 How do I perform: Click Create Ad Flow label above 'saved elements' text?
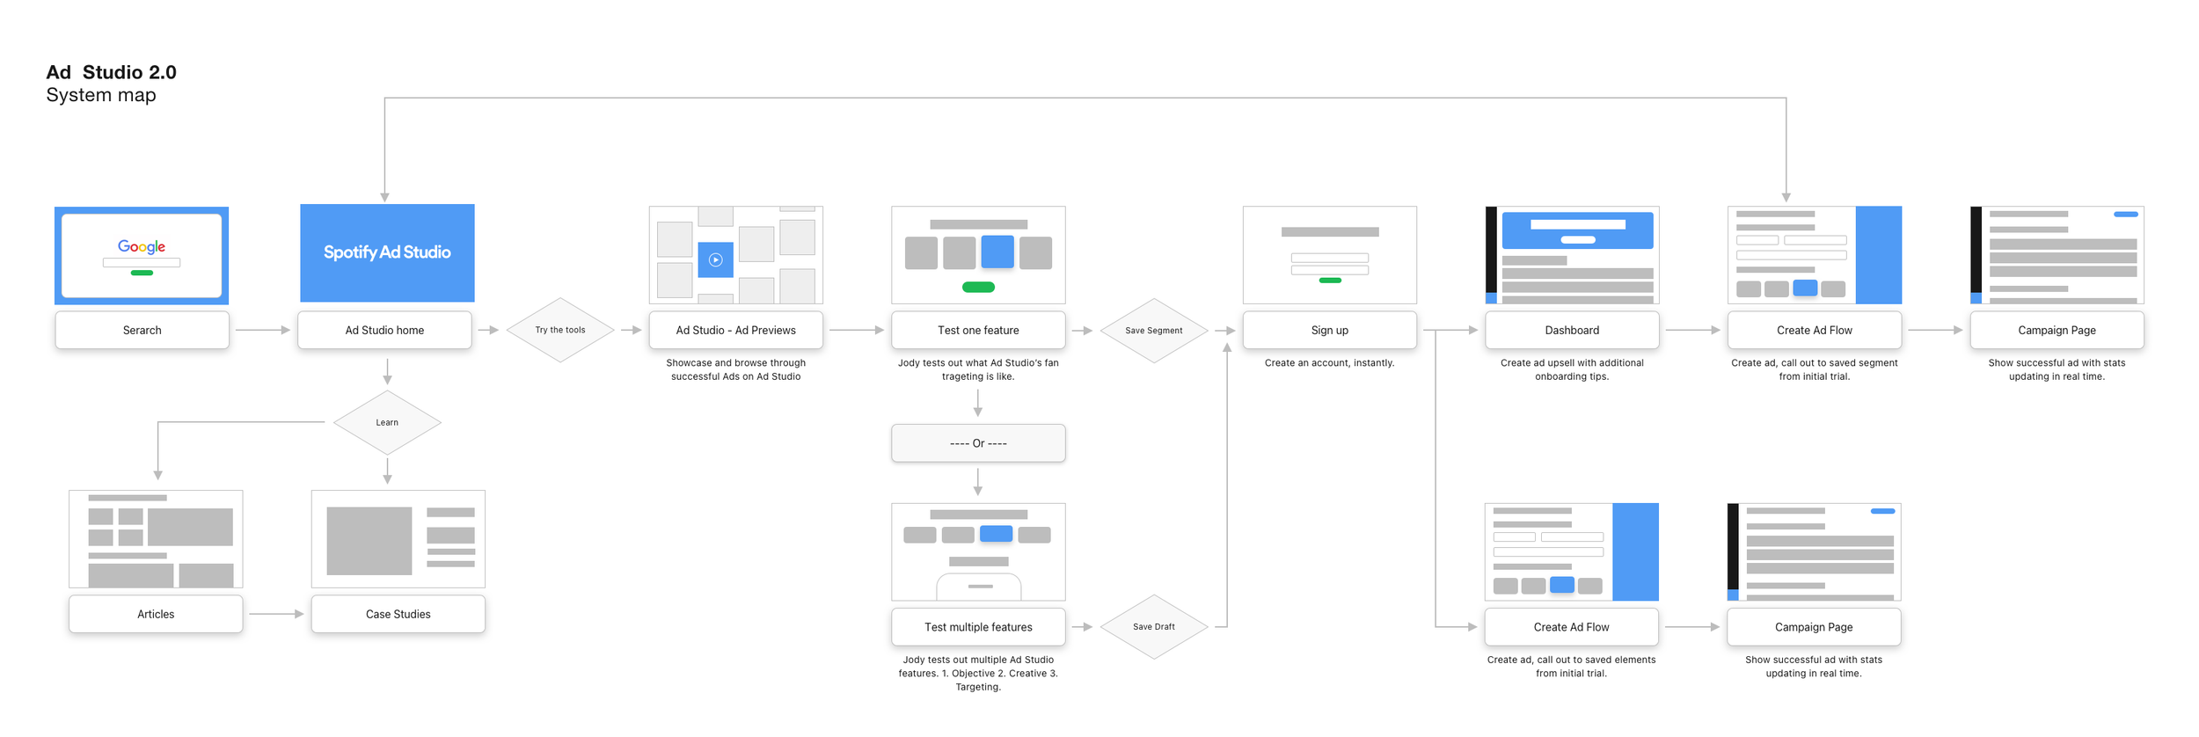pyautogui.click(x=1571, y=627)
